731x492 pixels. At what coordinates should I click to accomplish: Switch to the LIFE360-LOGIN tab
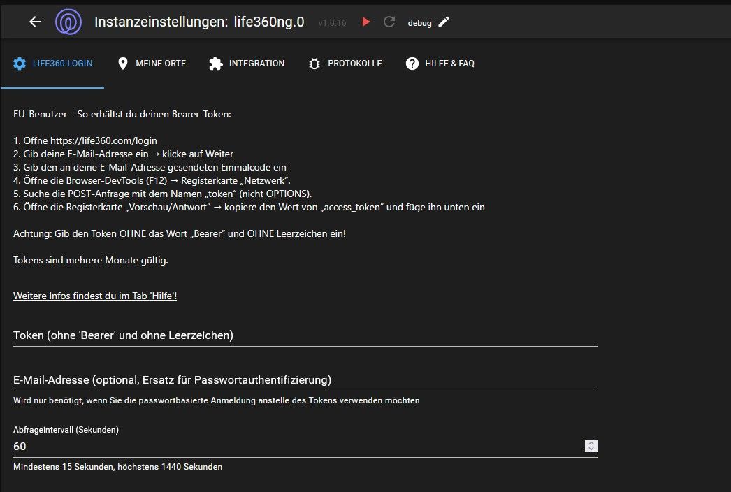(52, 64)
